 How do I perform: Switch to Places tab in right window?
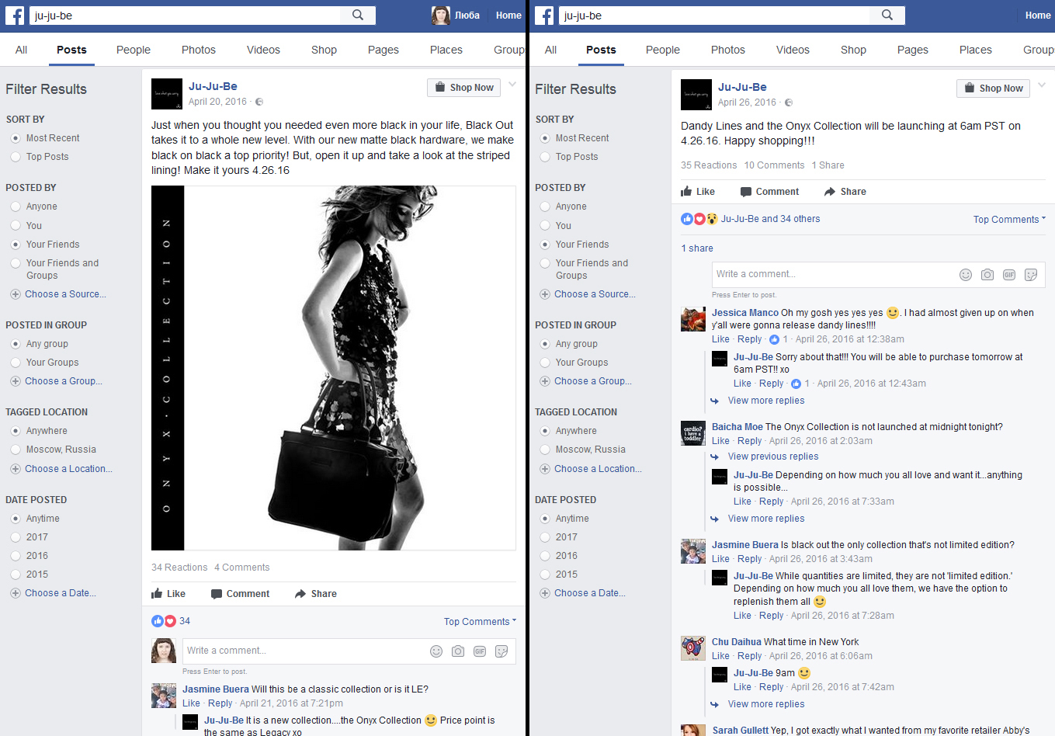976,50
